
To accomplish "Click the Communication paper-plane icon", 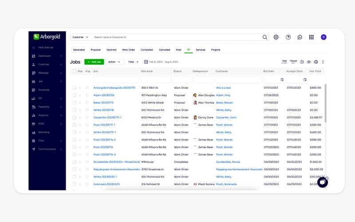I will pyautogui.click(x=34, y=149).
